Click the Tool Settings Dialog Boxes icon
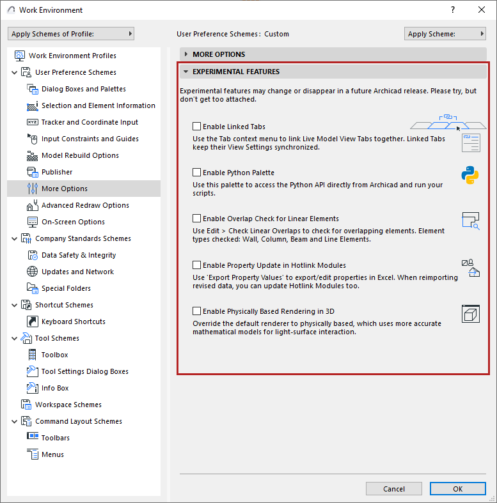The height and width of the screenshot is (503, 497). point(33,371)
